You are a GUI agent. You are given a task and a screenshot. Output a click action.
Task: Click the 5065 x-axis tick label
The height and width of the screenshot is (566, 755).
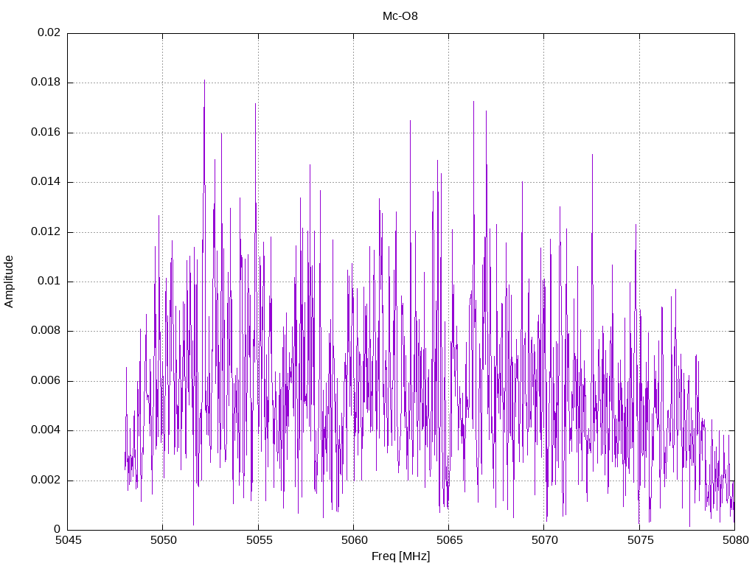[x=450, y=540]
